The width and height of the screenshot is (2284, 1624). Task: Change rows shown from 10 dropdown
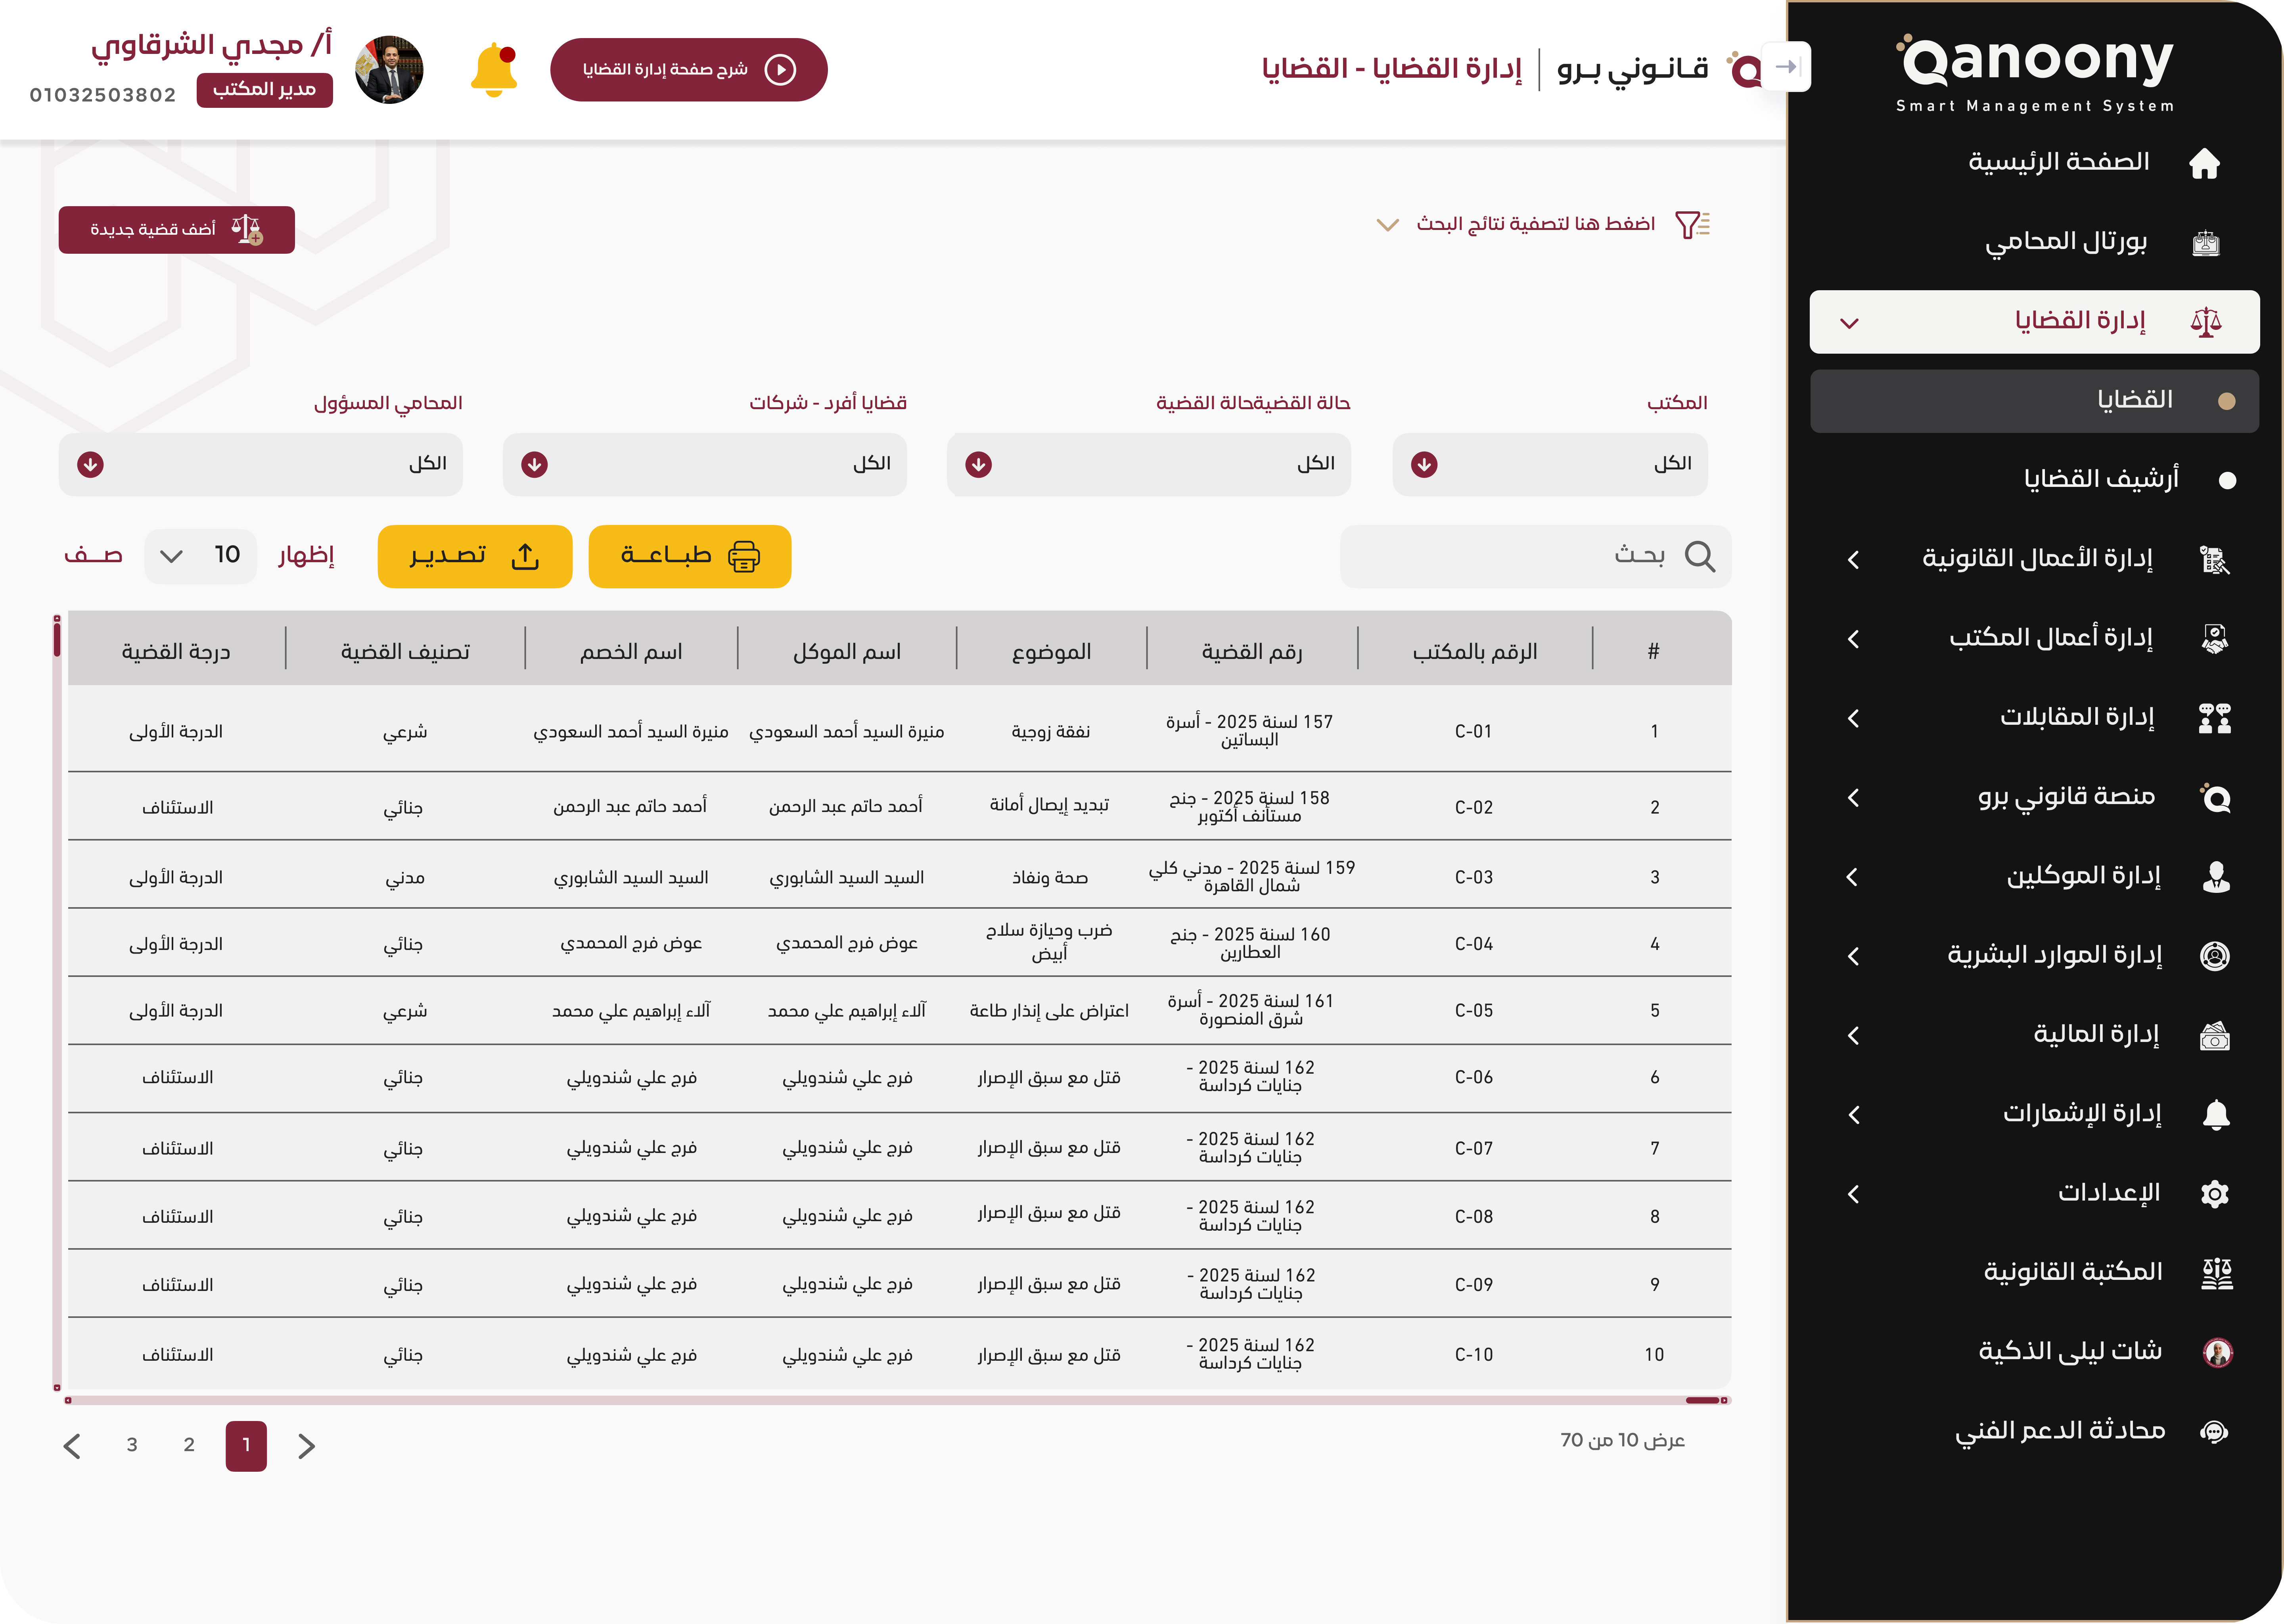(200, 556)
